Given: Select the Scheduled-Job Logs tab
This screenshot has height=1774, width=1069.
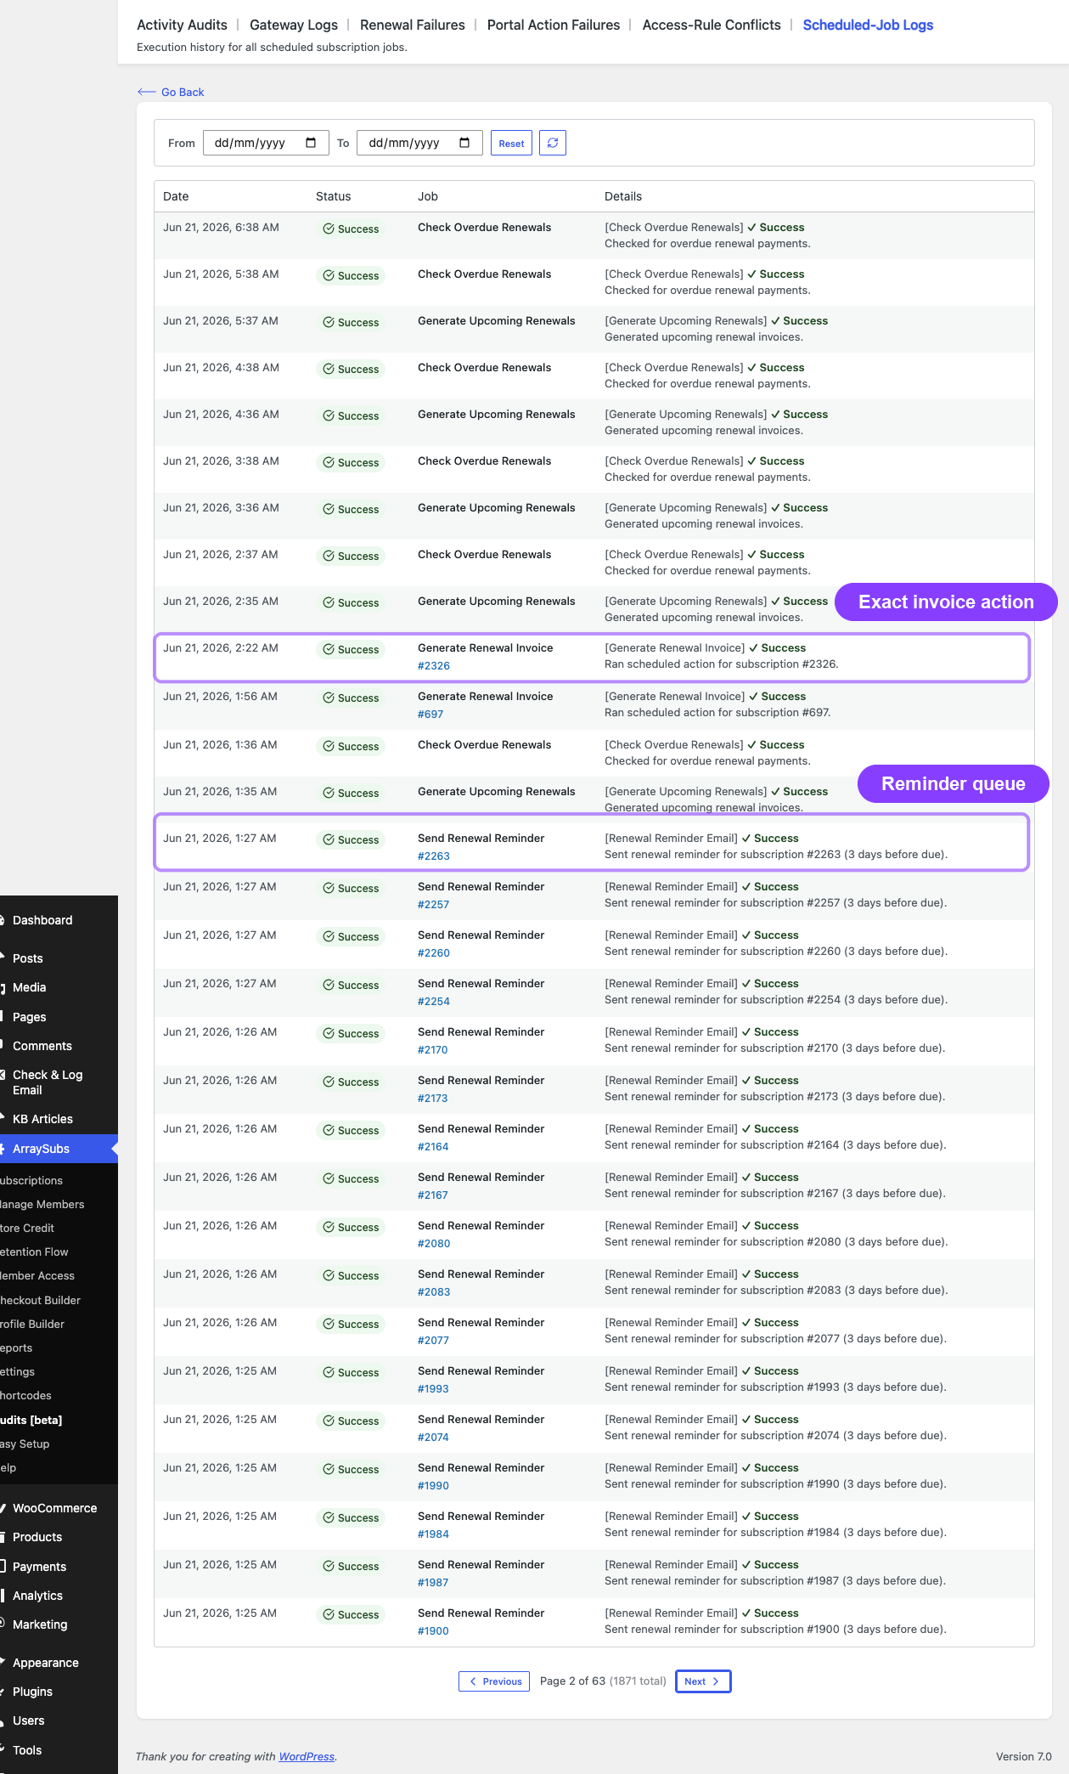Looking at the screenshot, I should [x=868, y=25].
